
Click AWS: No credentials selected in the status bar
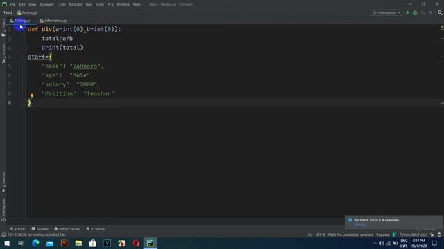tap(350, 234)
